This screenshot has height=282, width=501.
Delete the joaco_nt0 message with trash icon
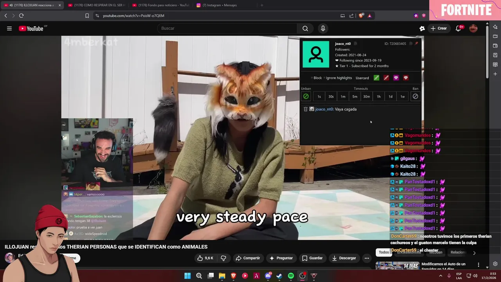click(x=306, y=109)
